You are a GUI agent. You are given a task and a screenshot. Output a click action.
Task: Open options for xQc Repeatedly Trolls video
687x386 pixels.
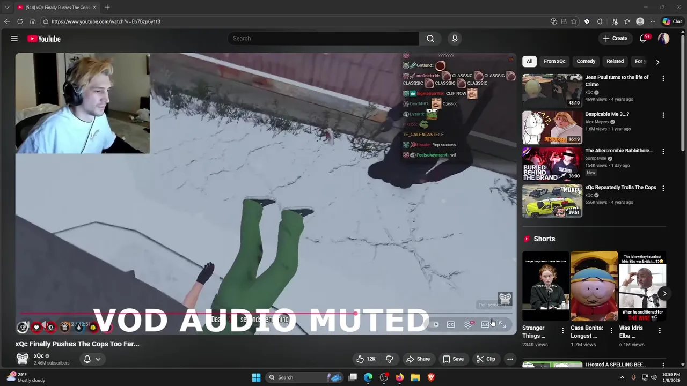(663, 188)
